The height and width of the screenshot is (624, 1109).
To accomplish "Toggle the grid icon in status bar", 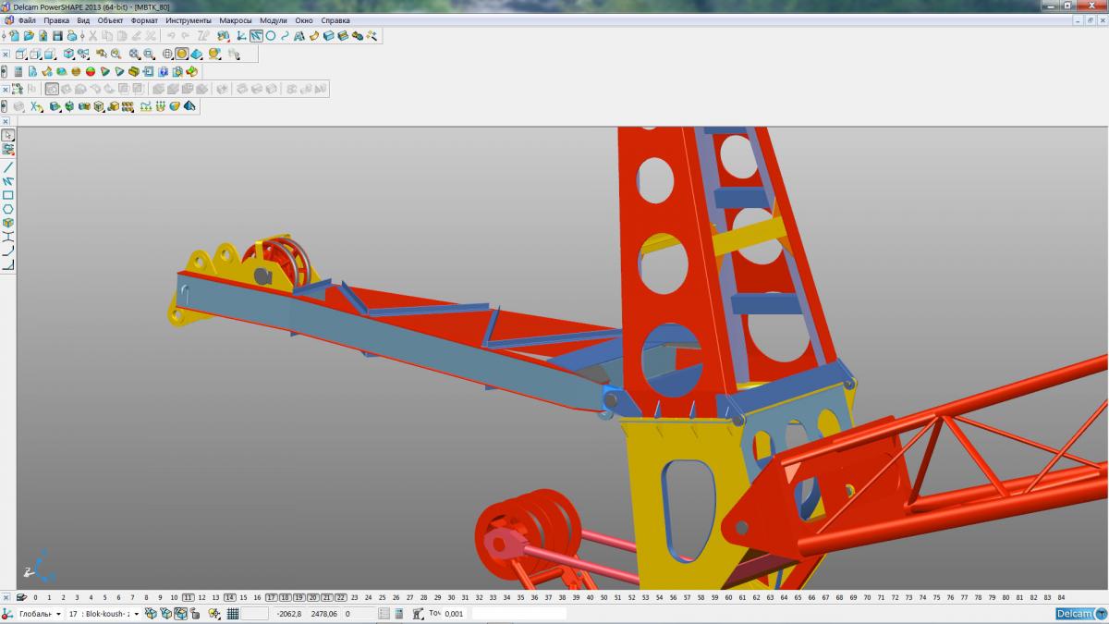I will pyautogui.click(x=233, y=614).
